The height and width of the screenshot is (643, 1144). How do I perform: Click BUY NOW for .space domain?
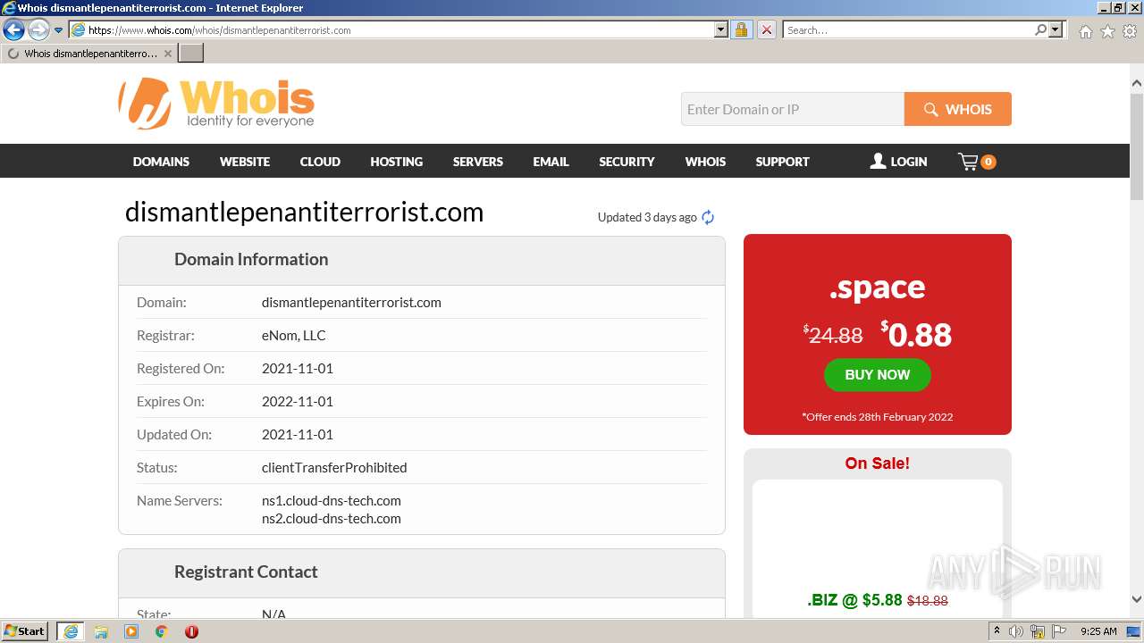[x=877, y=375]
